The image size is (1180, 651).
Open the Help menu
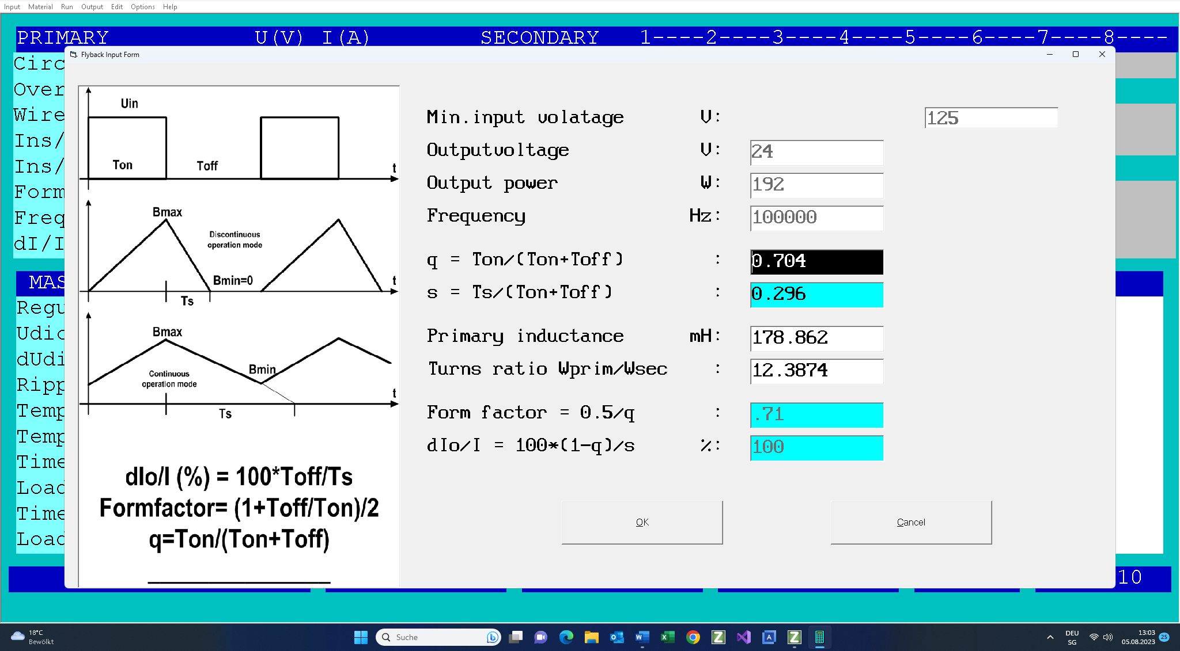(170, 7)
